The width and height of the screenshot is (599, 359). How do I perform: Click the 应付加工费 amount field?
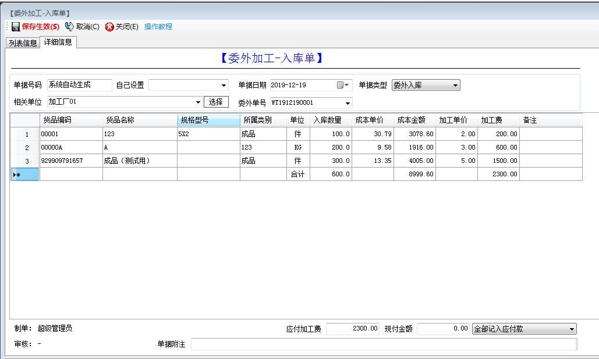[x=353, y=329]
